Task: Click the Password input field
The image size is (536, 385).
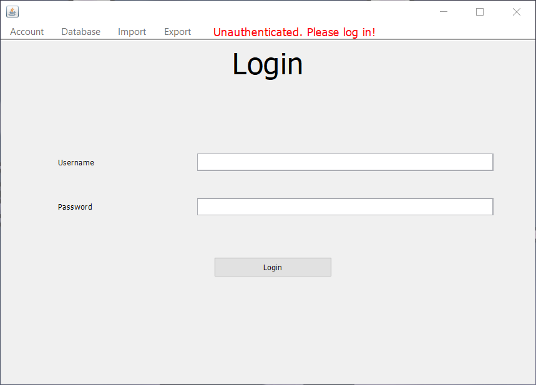Action: tap(344, 207)
